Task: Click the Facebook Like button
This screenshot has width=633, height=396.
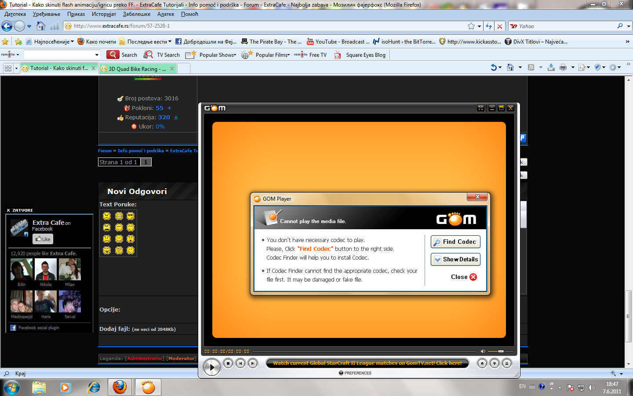Action: click(x=43, y=239)
